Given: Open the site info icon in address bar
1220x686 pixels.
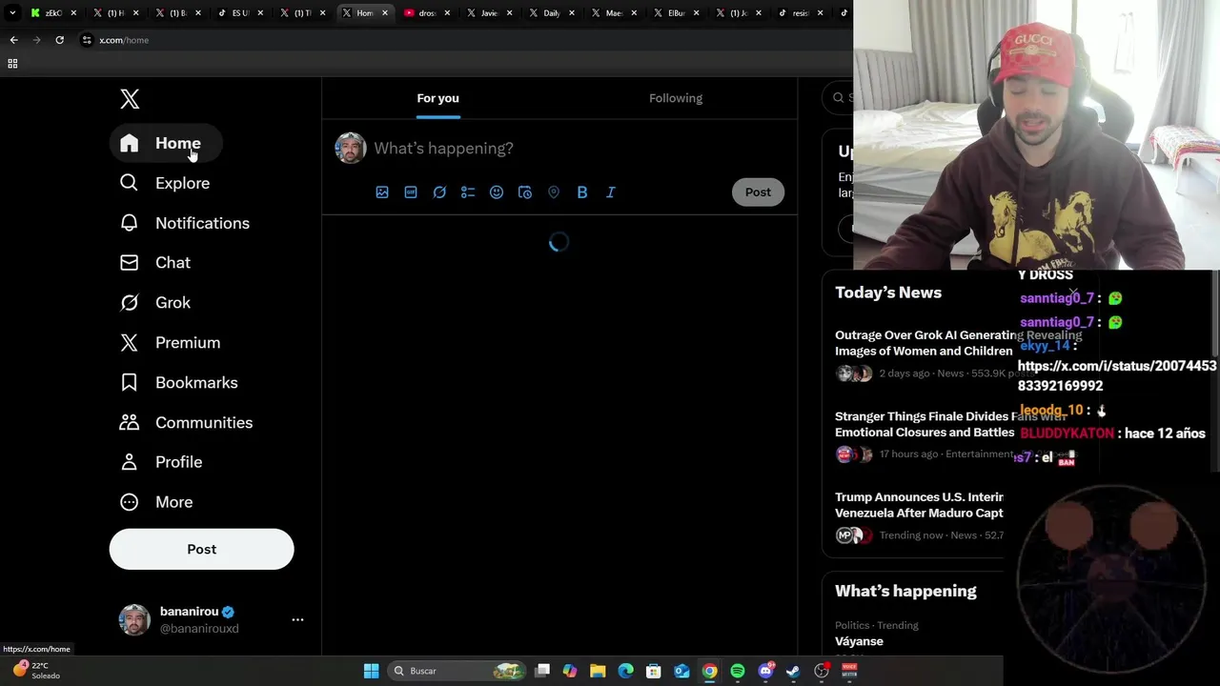Looking at the screenshot, I should (87, 40).
